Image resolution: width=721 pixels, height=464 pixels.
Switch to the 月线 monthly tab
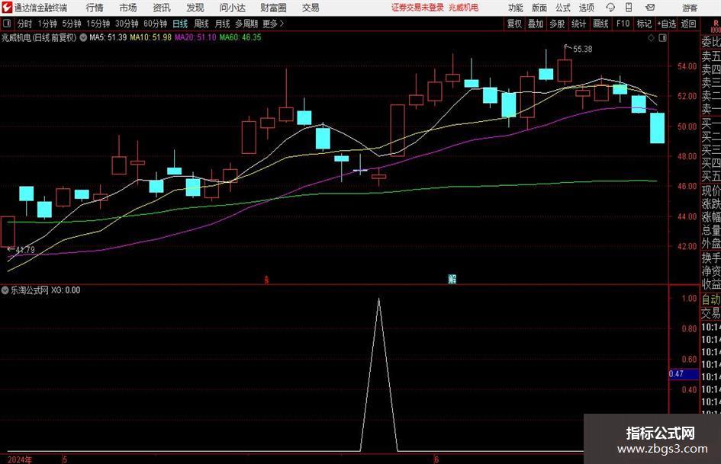point(223,24)
